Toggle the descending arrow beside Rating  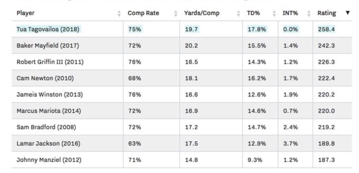tap(348, 13)
